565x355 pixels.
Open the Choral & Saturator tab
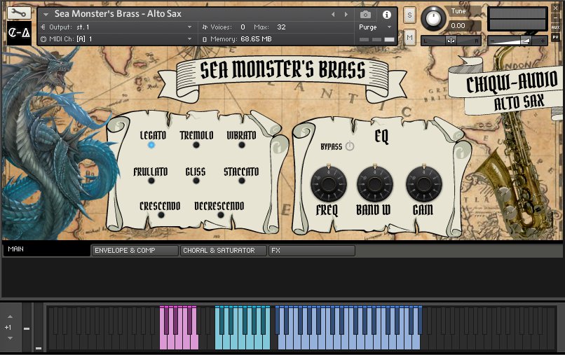(x=223, y=250)
